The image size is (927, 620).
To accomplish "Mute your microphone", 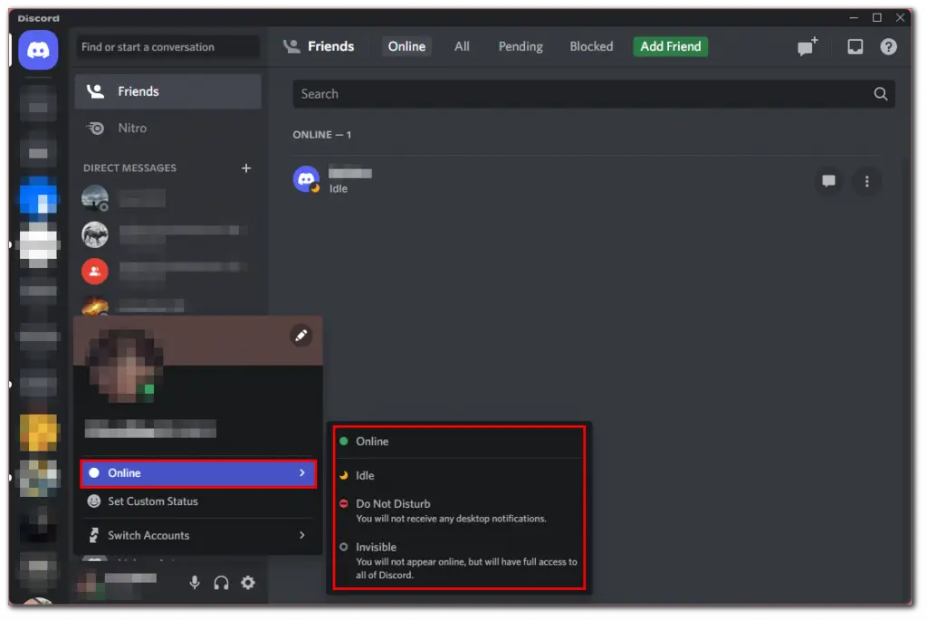I will pos(195,583).
